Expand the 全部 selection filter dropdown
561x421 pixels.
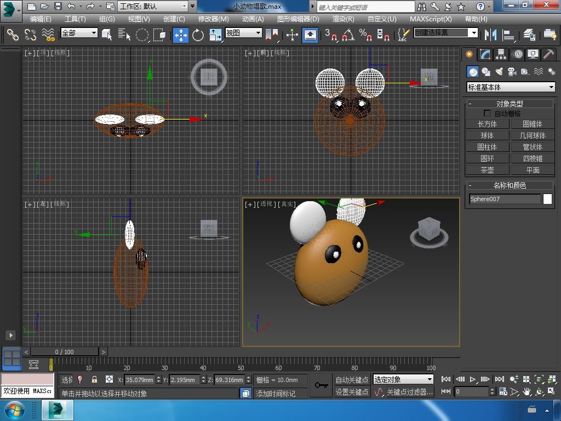click(79, 33)
